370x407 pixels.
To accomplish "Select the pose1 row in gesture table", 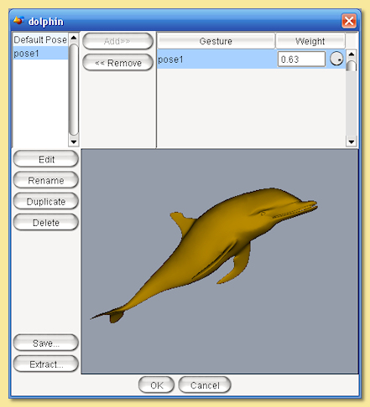I will tap(251, 59).
